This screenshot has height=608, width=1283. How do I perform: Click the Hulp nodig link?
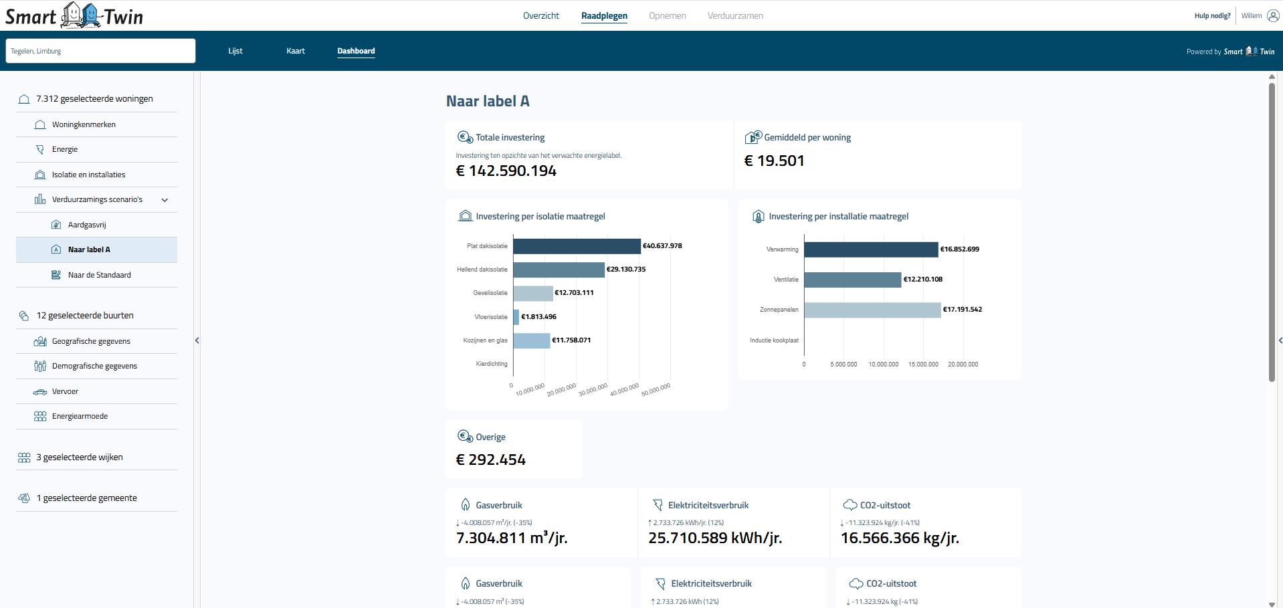(1211, 15)
